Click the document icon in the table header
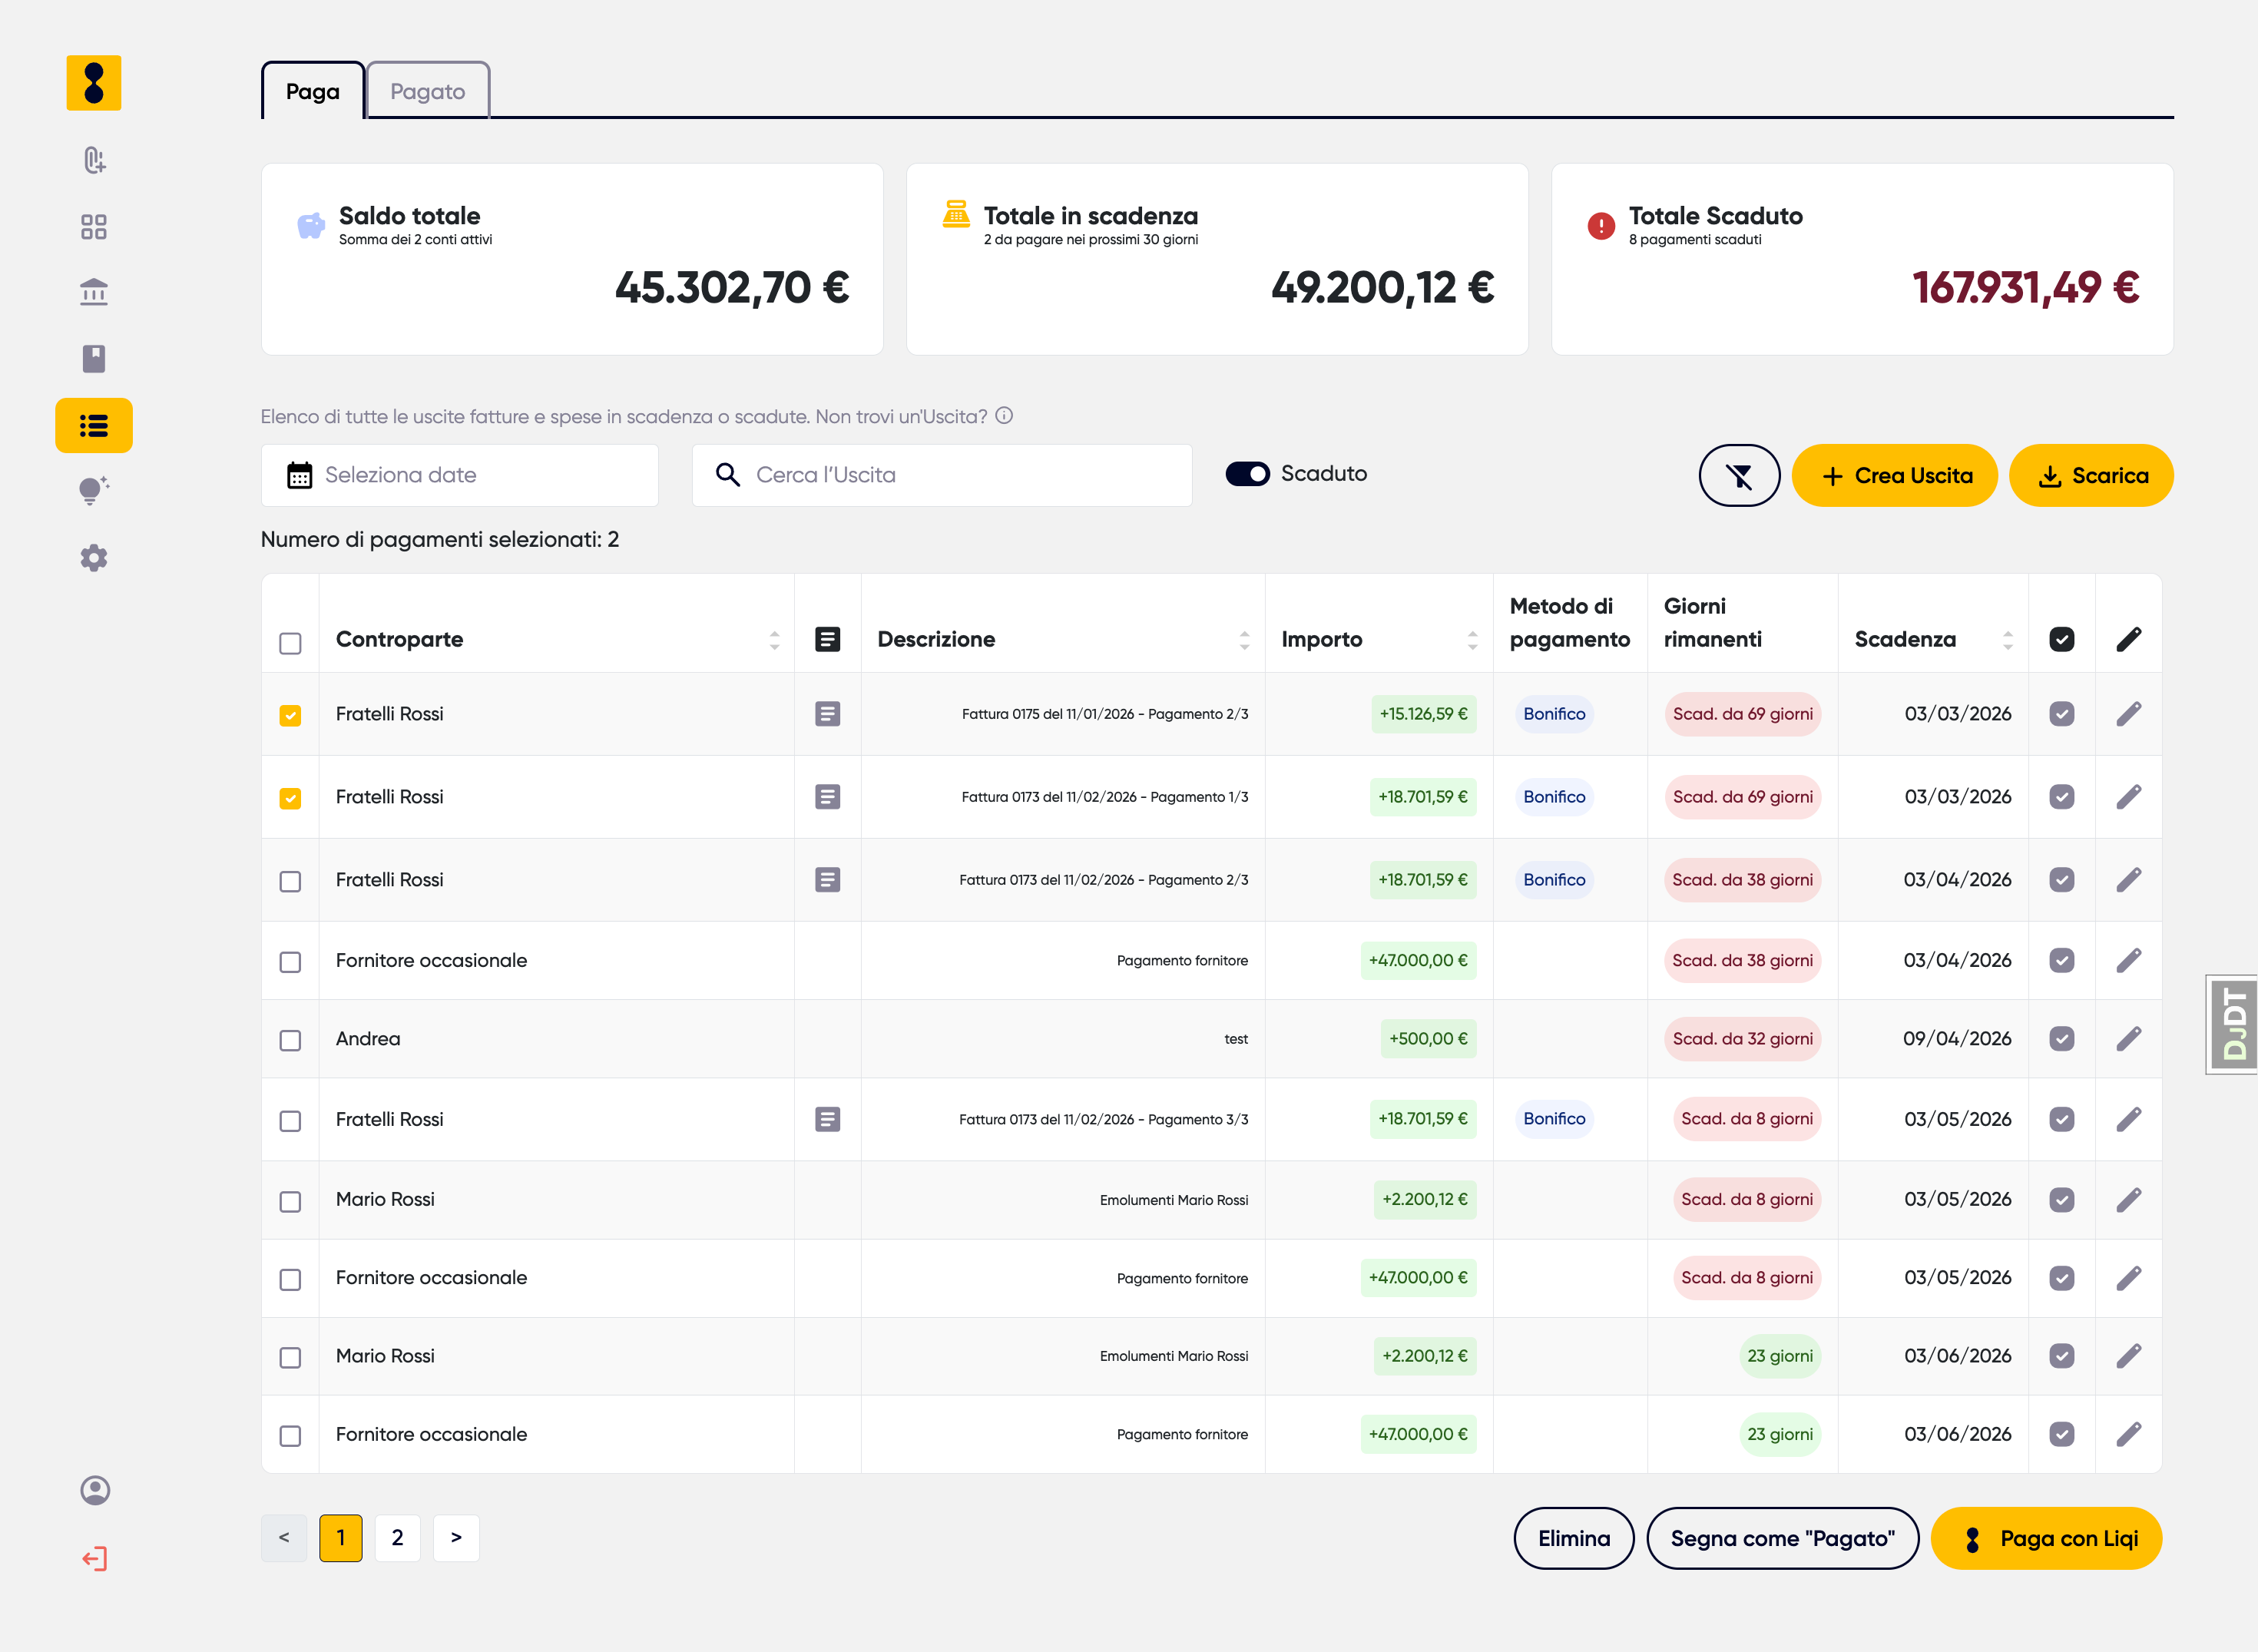2258x1652 pixels. click(x=828, y=639)
